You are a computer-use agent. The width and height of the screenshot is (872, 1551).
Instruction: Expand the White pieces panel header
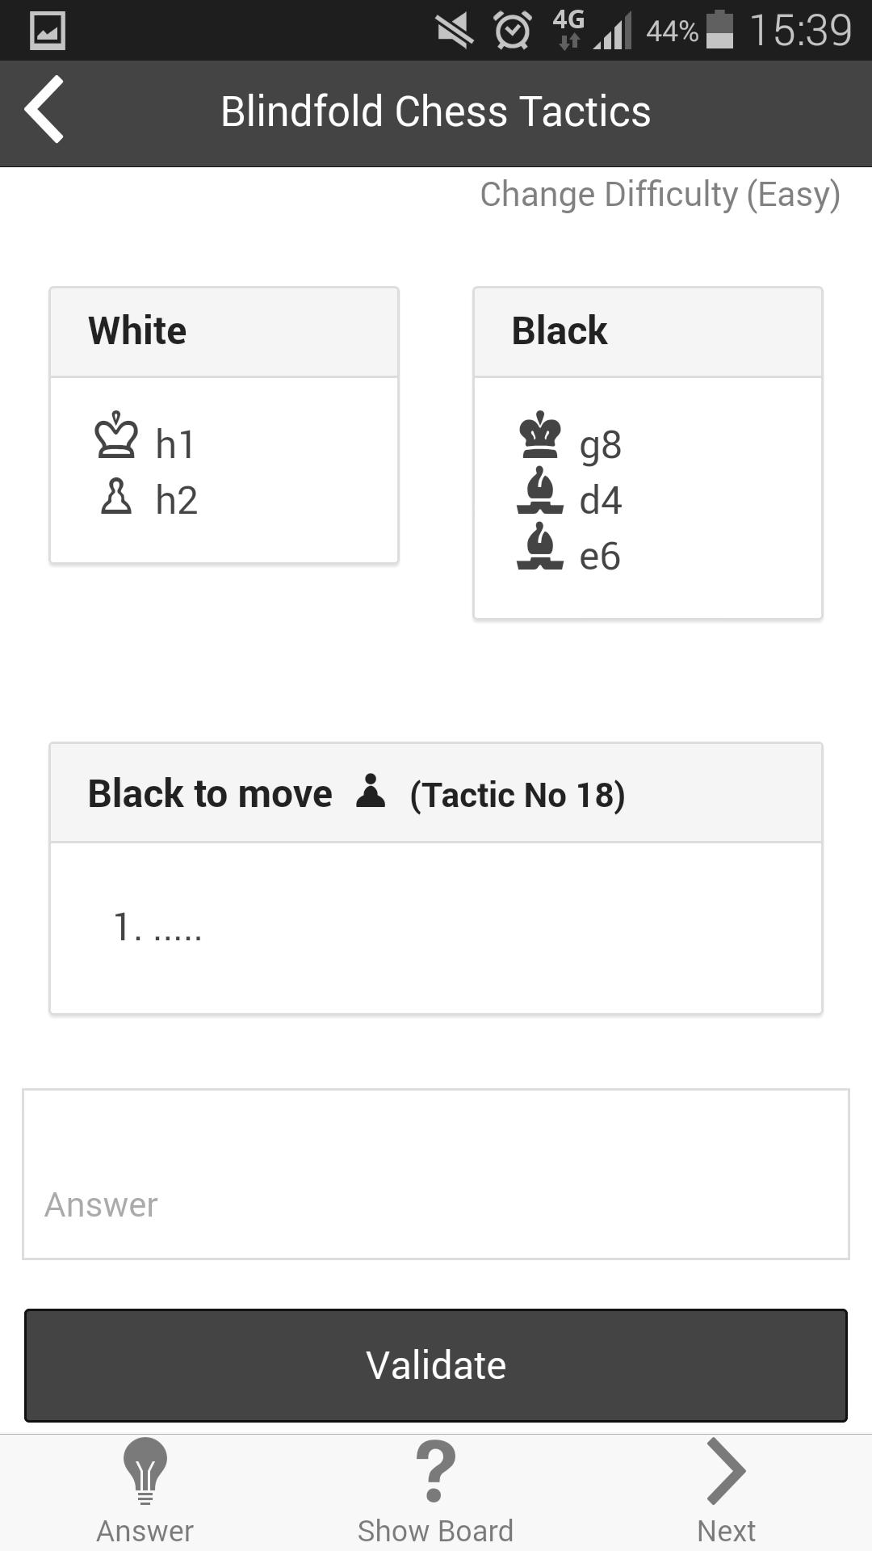tap(223, 330)
